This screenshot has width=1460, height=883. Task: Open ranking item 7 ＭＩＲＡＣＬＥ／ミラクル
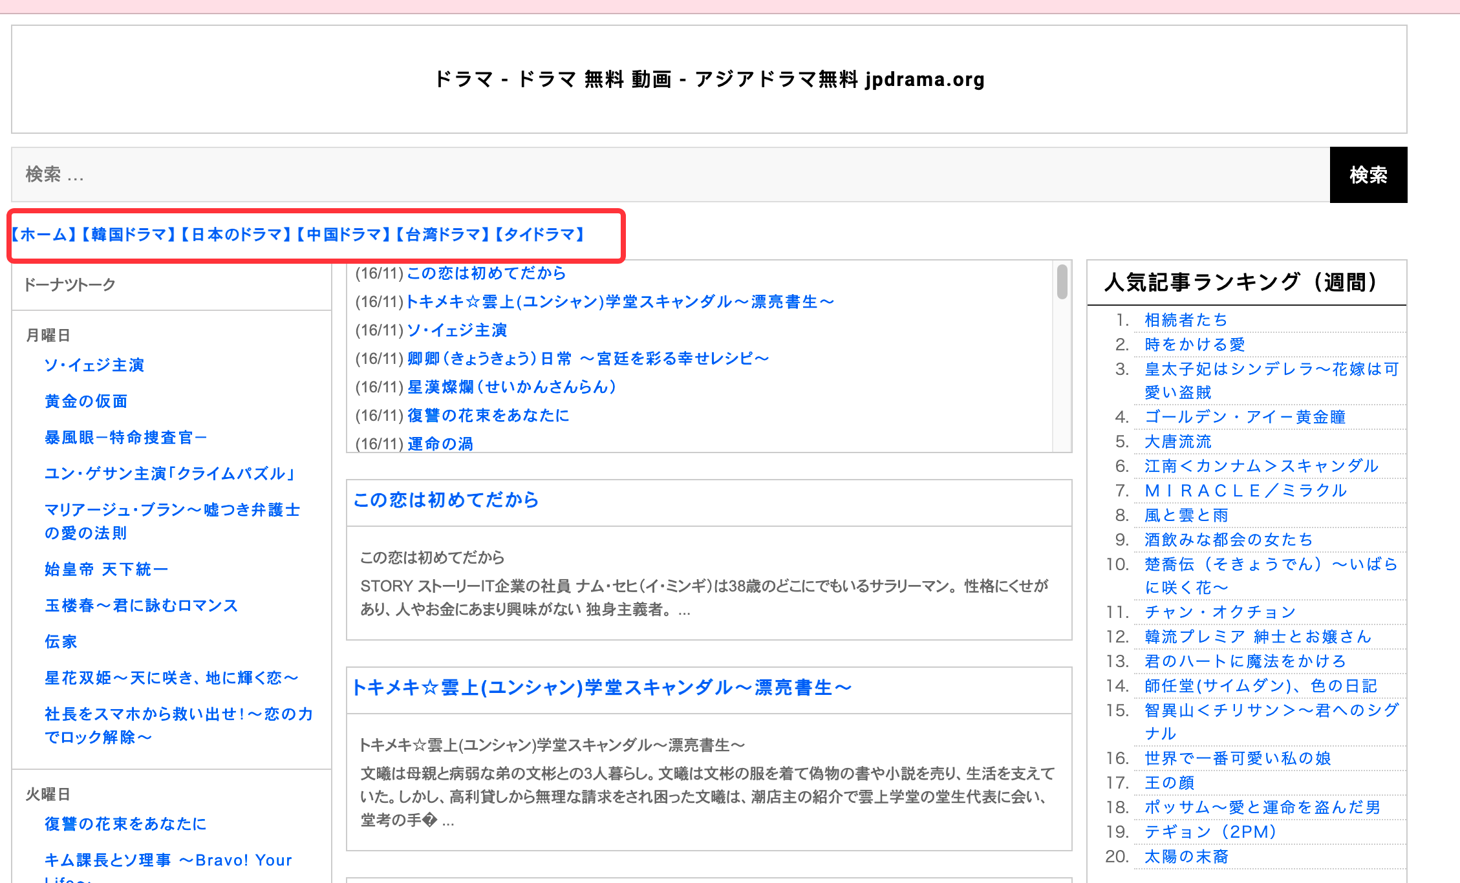pos(1246,491)
